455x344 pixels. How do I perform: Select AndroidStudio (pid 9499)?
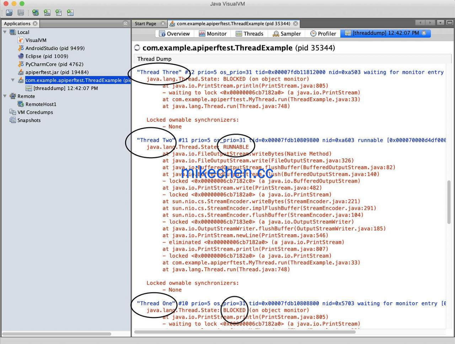(x=55, y=48)
